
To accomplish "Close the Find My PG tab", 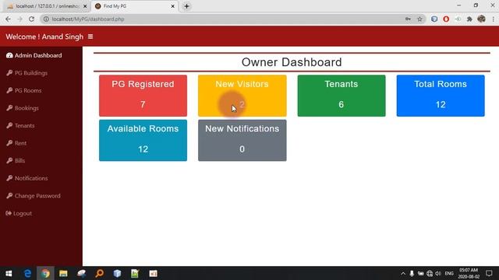I will (x=173, y=6).
